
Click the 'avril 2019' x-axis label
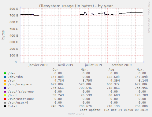(66, 65)
